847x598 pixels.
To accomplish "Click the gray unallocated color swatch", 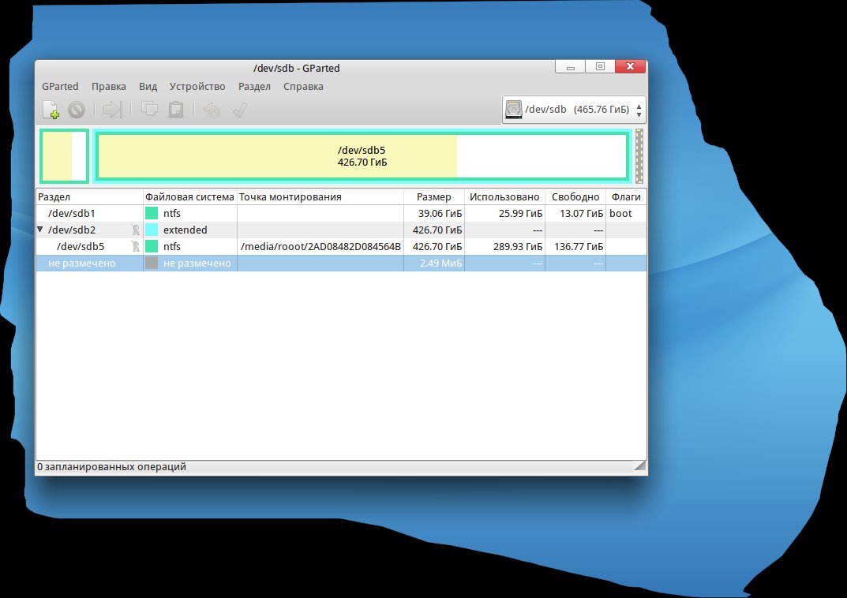I will pos(152,263).
